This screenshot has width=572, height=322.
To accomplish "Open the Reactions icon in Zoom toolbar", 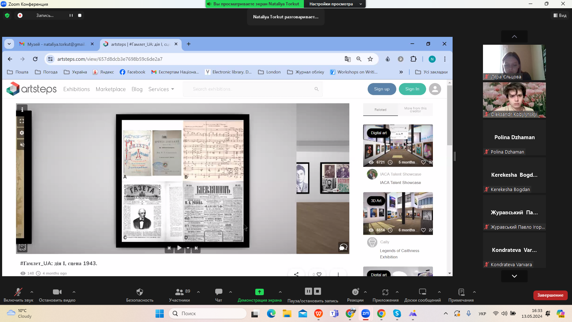I will click(x=355, y=292).
